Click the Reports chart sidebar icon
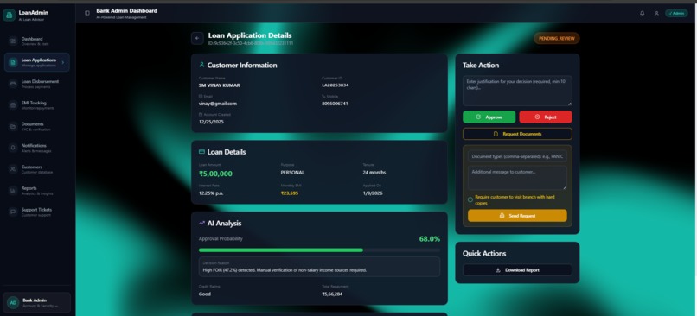The image size is (697, 316). coord(13,191)
